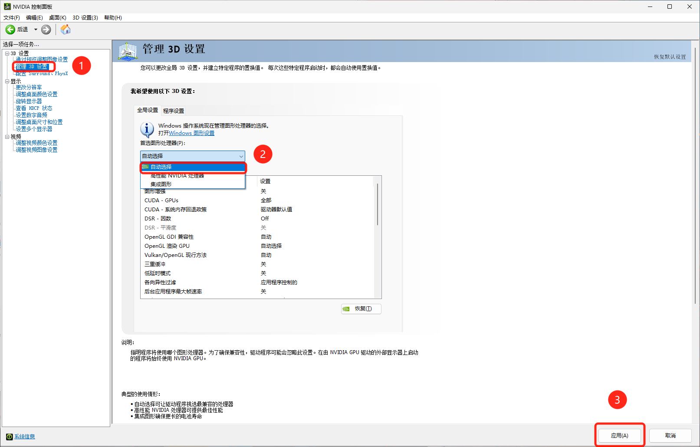Image resolution: width=700 pixels, height=447 pixels.
Task: Open 配置 Surround、PhysX task
Action: [x=42, y=74]
